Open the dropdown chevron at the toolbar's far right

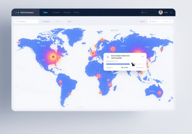pyautogui.click(x=171, y=21)
